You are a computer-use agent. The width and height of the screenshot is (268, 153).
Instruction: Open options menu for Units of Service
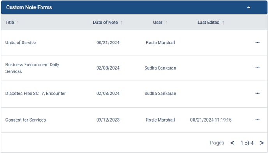pos(257,43)
